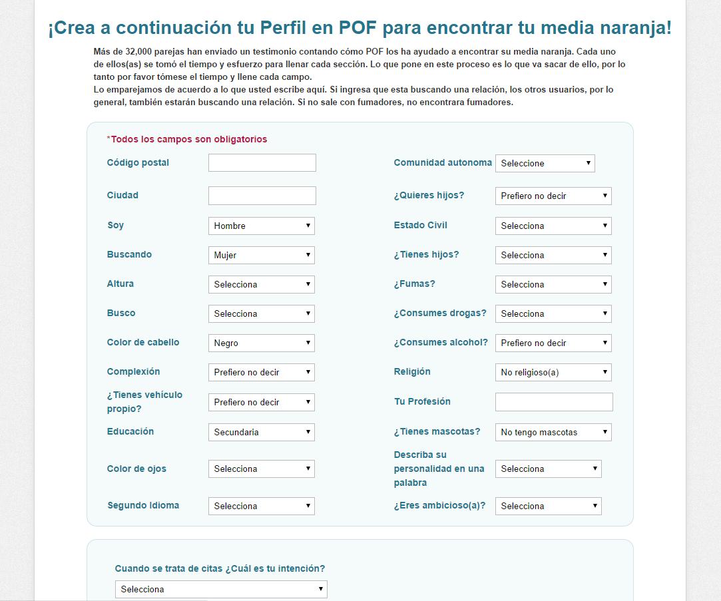Viewport: 721px width, 601px height.
Task: Open the ¿Tienes vehículo propio? dropdown
Action: [x=261, y=402]
